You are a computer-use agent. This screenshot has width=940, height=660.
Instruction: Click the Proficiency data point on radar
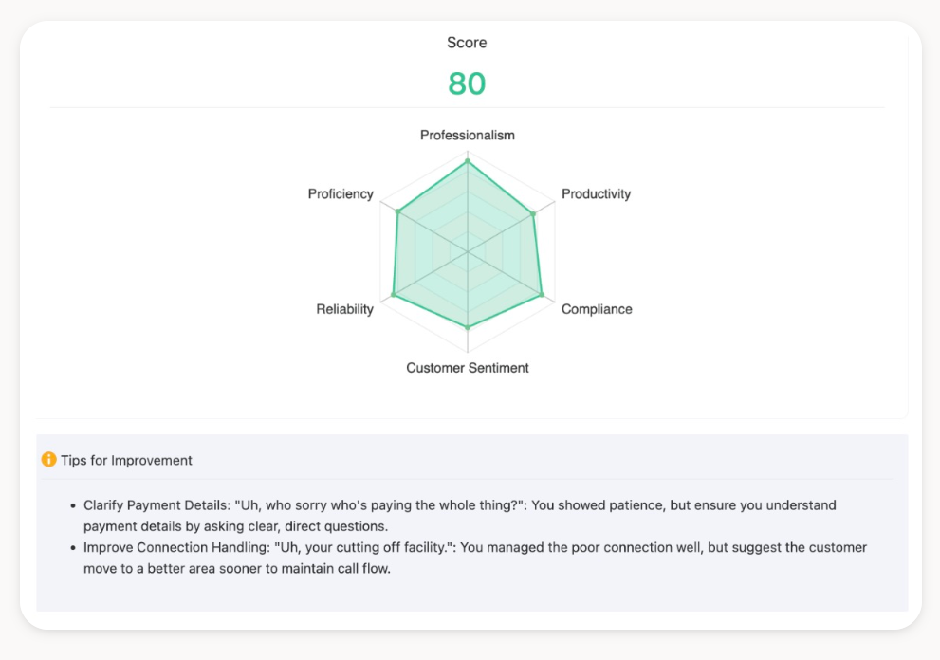tap(398, 211)
